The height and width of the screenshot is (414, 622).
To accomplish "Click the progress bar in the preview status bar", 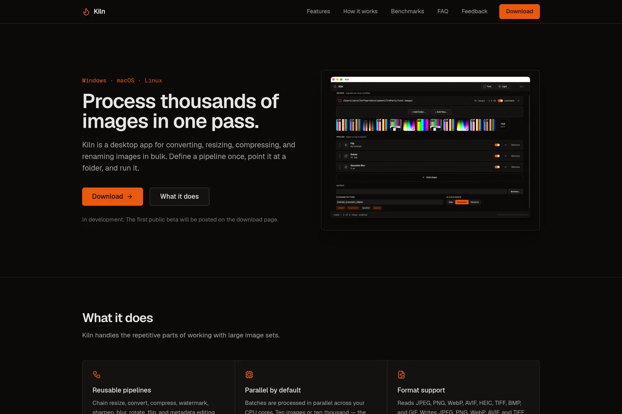I will click(x=512, y=215).
